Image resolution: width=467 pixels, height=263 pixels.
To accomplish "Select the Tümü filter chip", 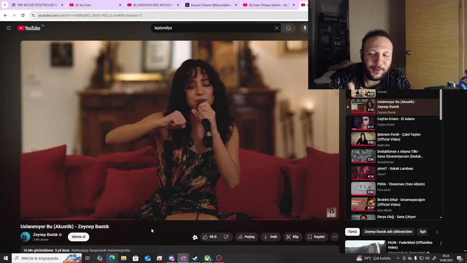I will point(352,232).
